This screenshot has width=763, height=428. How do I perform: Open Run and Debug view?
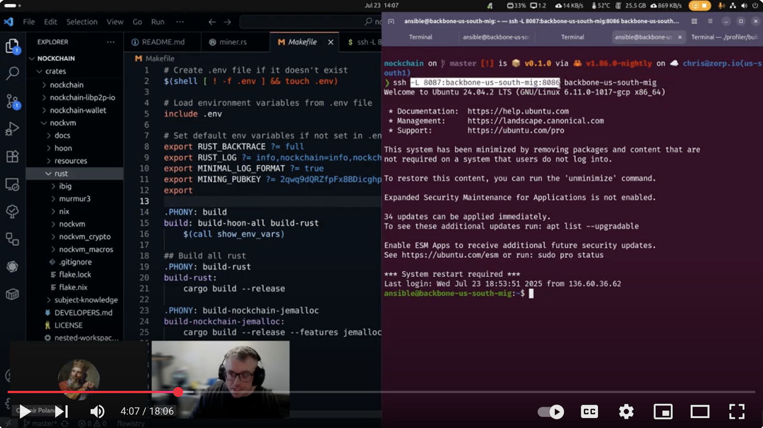[12, 129]
